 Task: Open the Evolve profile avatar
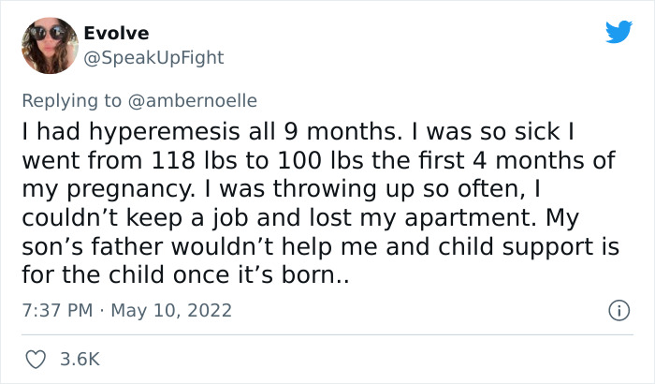[x=49, y=45]
